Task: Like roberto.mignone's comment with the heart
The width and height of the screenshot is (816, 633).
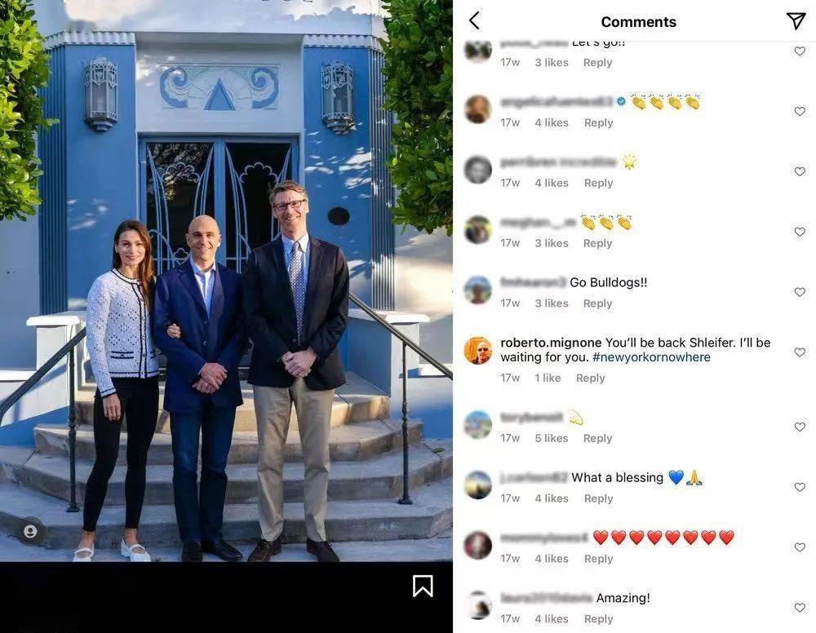Action: (800, 352)
